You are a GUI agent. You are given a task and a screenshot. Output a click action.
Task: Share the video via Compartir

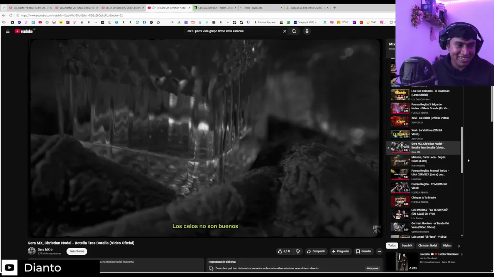pos(316,251)
